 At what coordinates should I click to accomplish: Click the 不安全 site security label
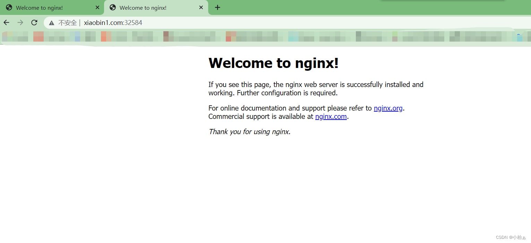(67, 23)
